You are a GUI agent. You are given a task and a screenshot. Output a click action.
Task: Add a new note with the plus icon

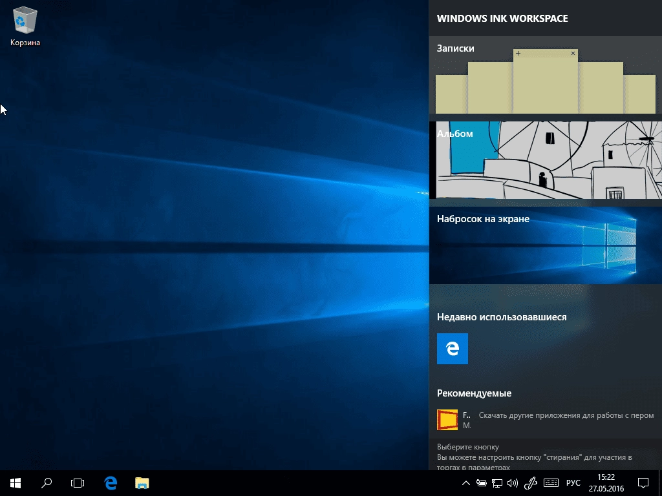pos(518,53)
